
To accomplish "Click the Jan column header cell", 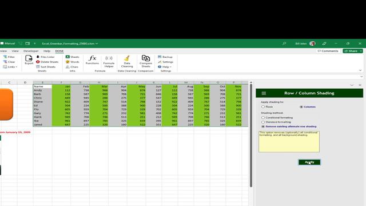I will [61, 86].
